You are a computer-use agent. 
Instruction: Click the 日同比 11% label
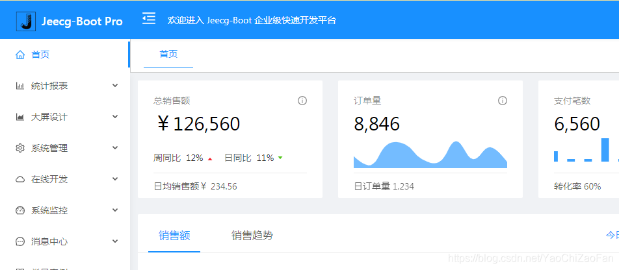[x=249, y=158]
